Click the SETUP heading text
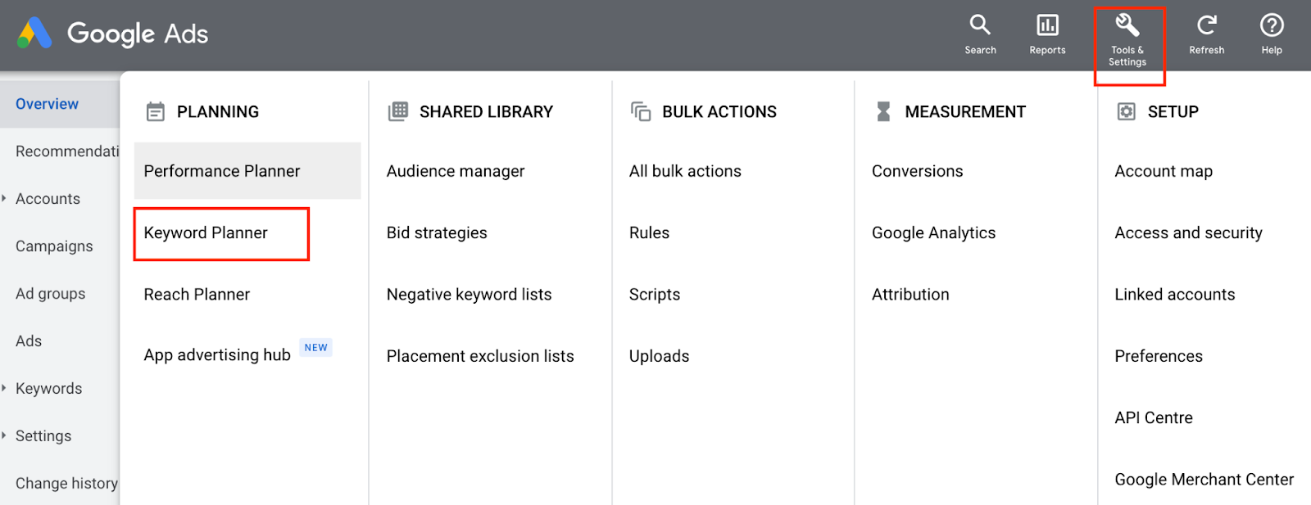Screen dimensions: 1311x505 [1173, 111]
